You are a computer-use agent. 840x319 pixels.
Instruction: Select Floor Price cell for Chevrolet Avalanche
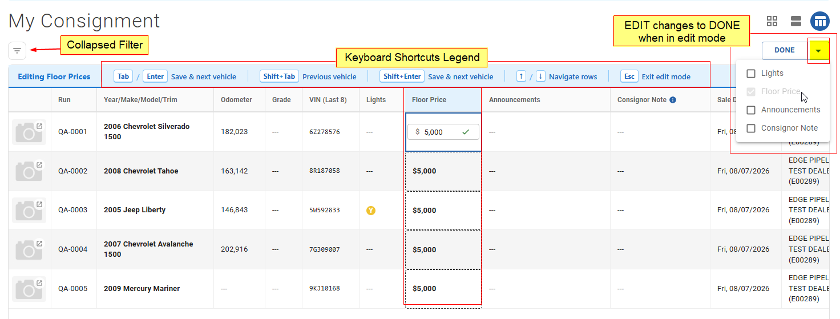click(443, 250)
